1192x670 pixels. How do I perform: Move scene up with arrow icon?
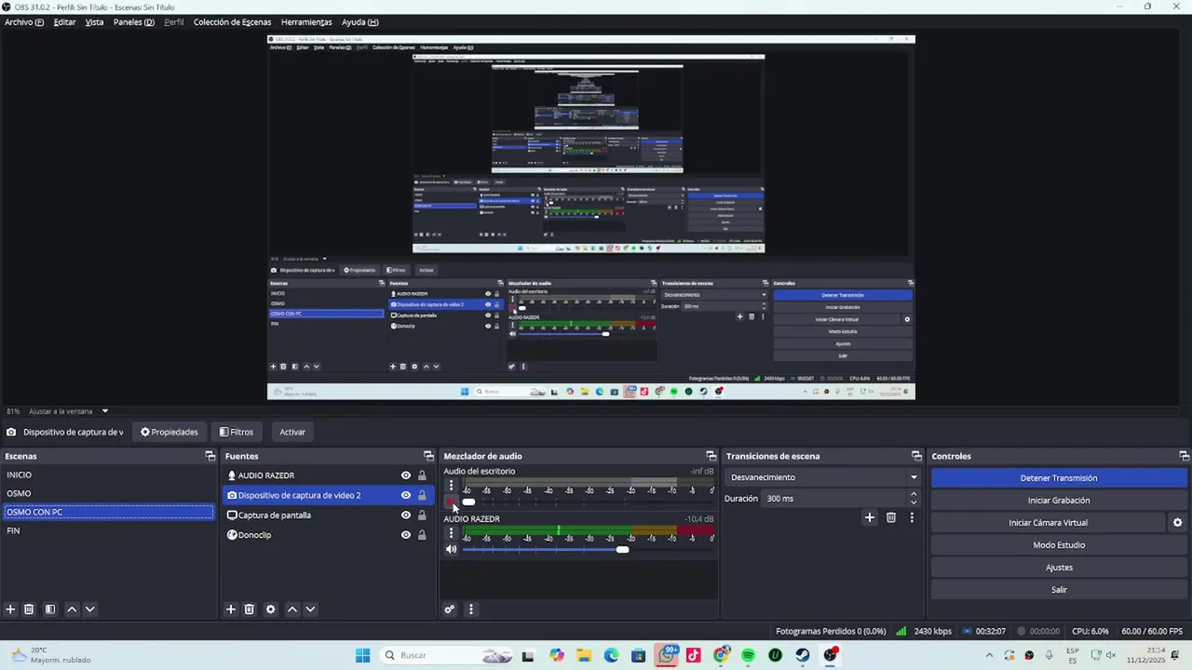(72, 610)
